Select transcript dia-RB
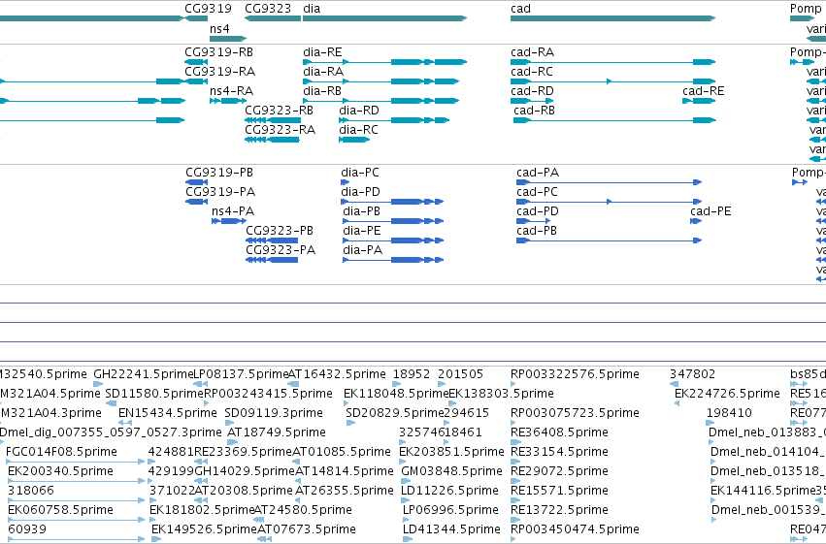Viewport: 826px width, 544px height. click(322, 91)
